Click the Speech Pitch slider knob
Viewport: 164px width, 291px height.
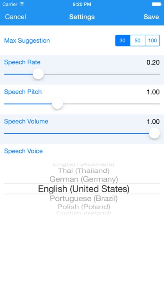pos(58,104)
